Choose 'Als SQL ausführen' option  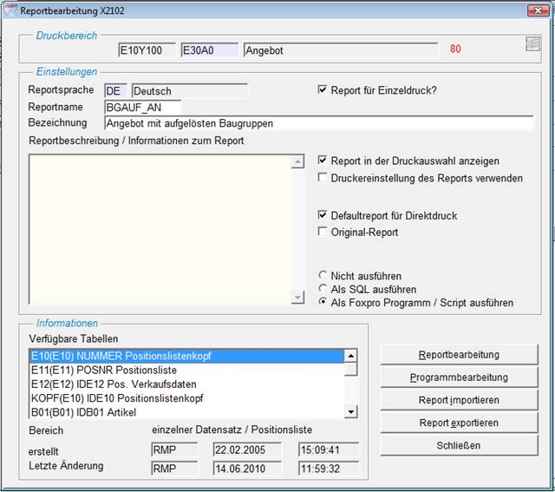[x=323, y=289]
